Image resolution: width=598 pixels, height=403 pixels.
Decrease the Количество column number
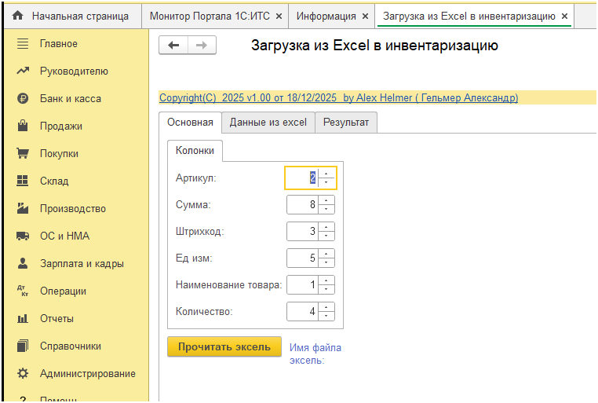click(x=326, y=316)
